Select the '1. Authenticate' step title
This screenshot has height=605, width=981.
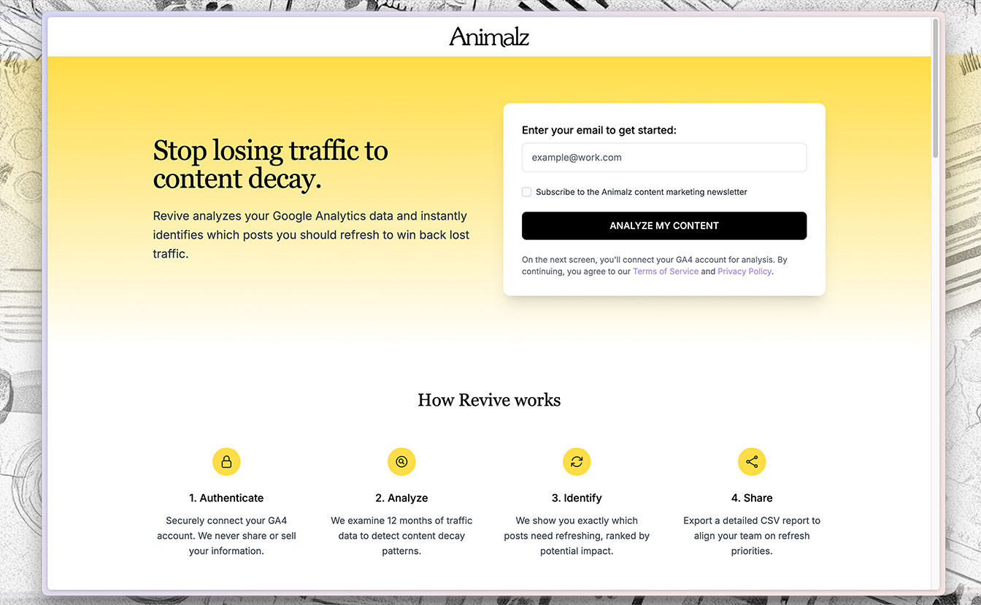226,498
